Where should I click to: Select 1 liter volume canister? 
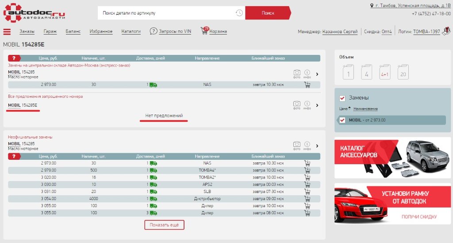click(348, 72)
